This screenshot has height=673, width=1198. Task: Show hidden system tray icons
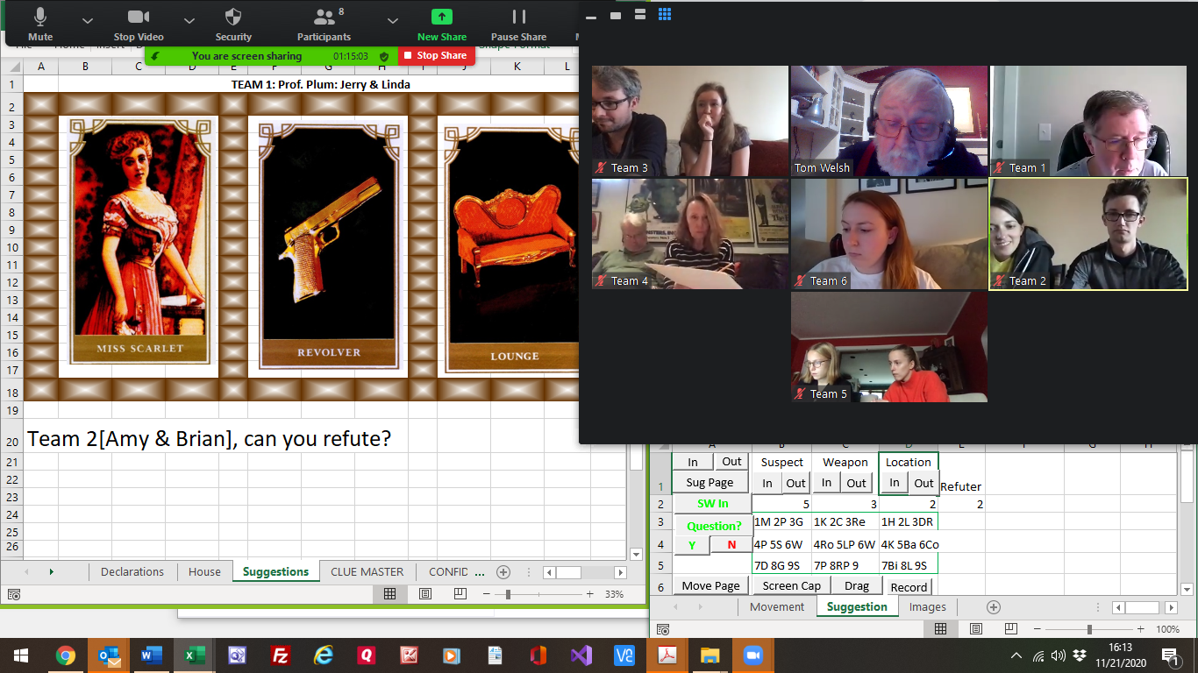point(1016,655)
